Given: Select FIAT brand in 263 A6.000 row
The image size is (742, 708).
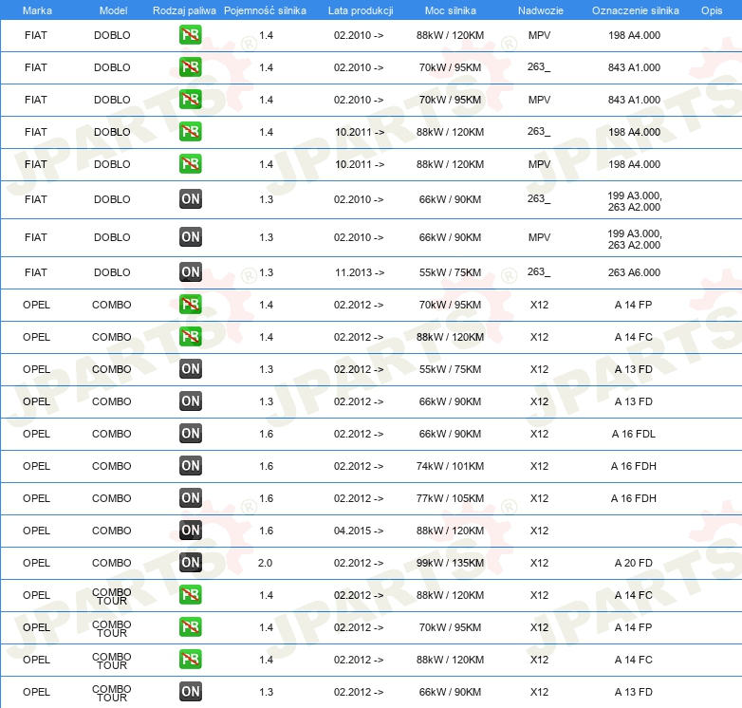Looking at the screenshot, I should coord(36,272).
